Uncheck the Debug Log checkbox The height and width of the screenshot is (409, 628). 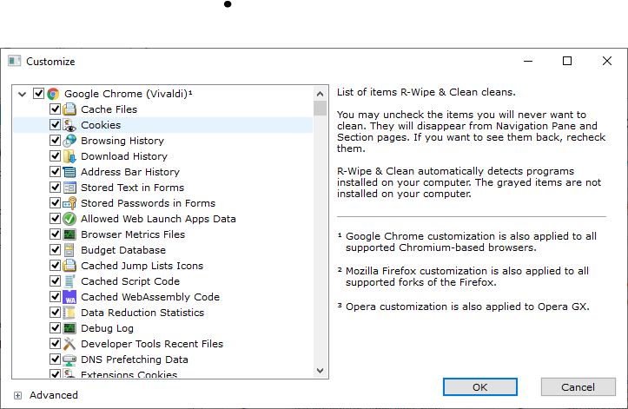pos(55,328)
